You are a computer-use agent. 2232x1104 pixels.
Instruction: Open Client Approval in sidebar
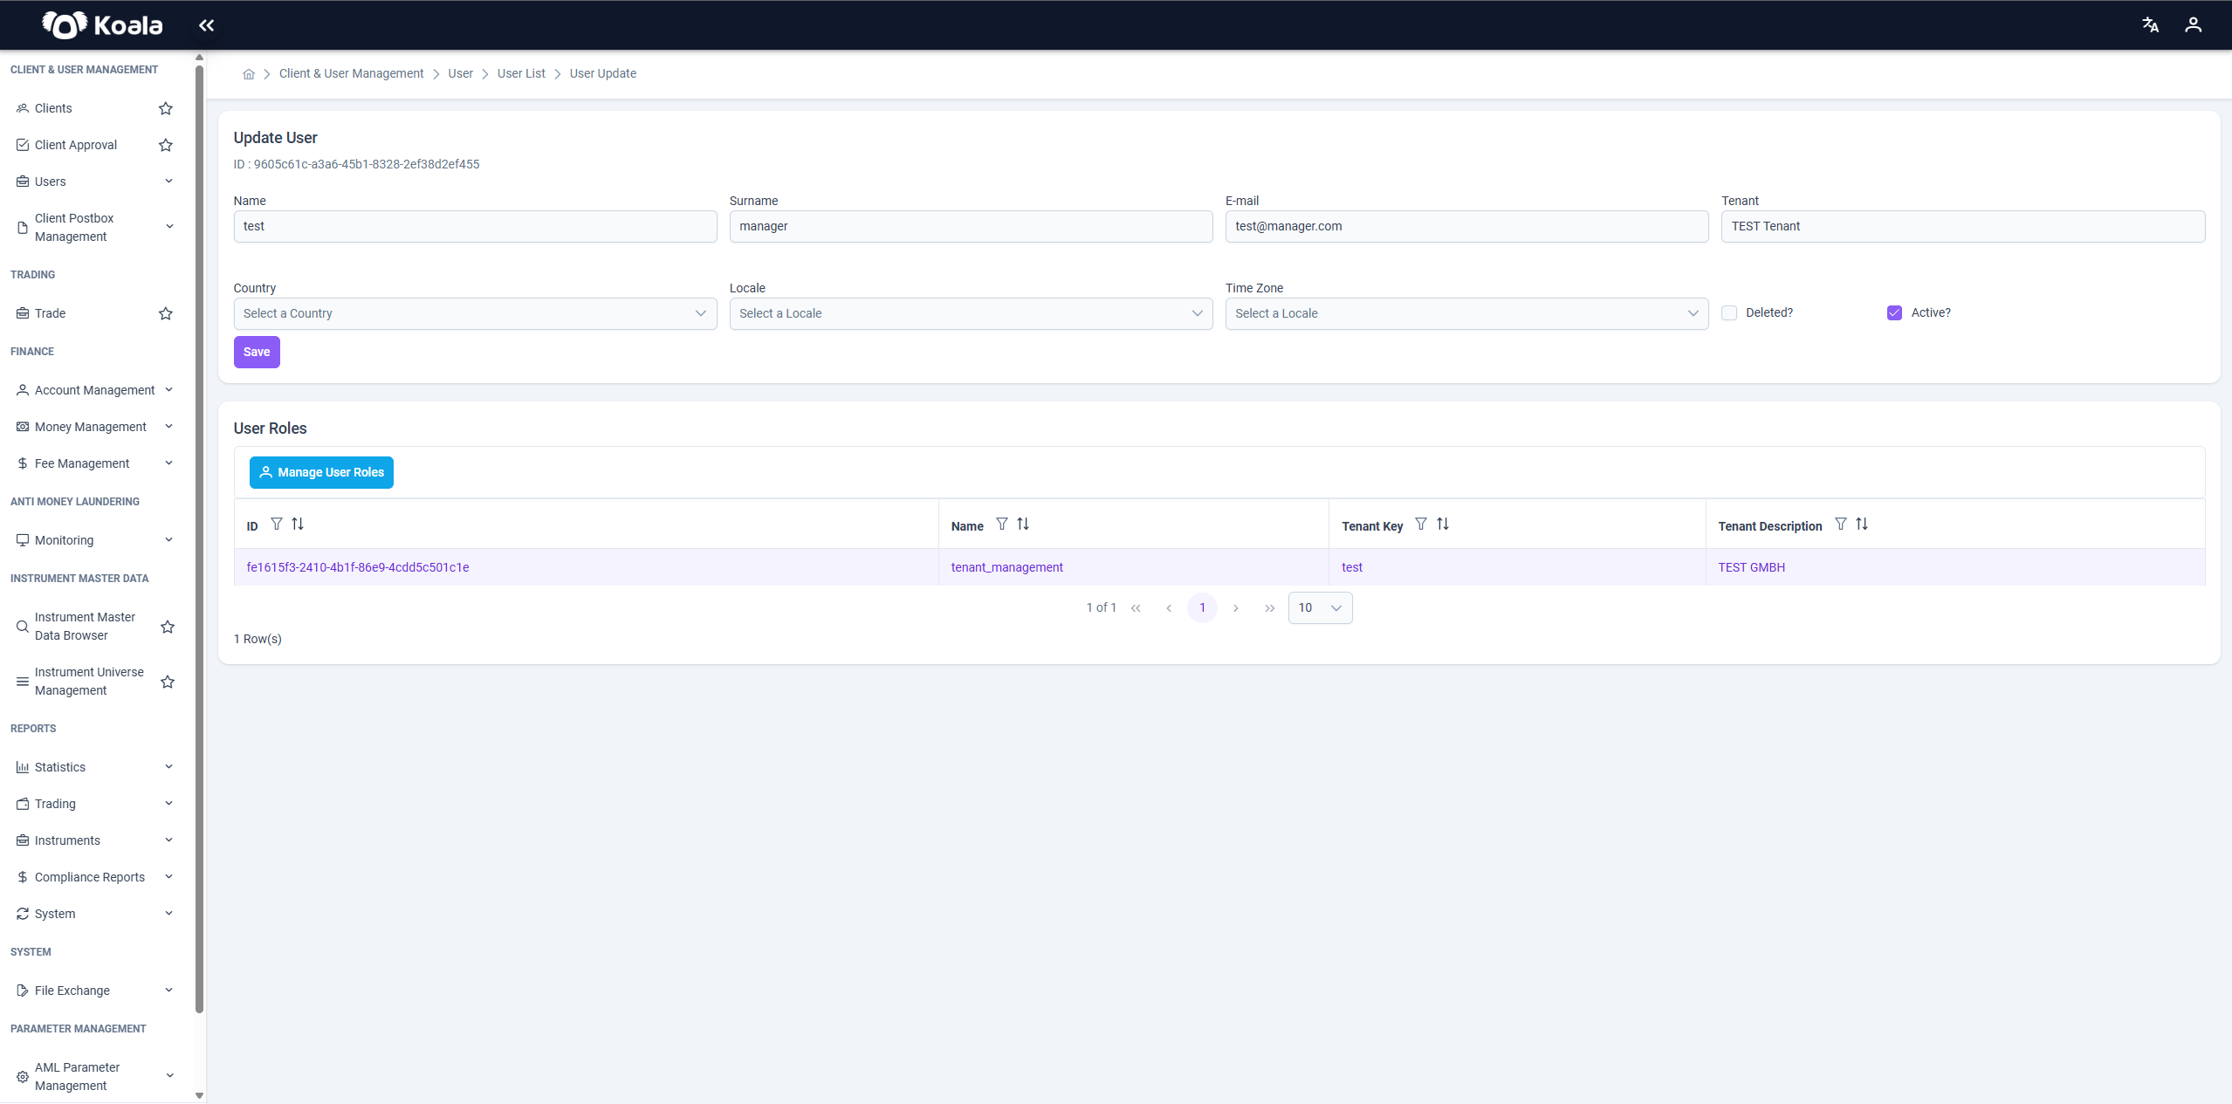[76, 145]
